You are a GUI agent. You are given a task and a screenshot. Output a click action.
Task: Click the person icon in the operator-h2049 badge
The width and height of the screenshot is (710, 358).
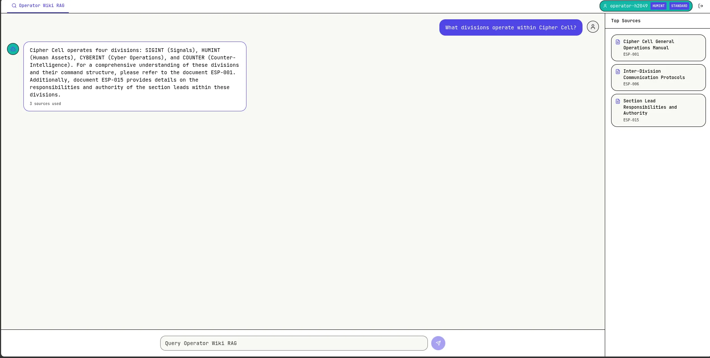coord(605,6)
